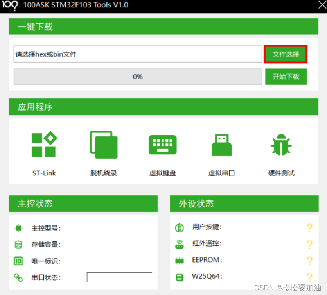
Task: Click the flash icon beside W25Q64
Action: pos(180,277)
